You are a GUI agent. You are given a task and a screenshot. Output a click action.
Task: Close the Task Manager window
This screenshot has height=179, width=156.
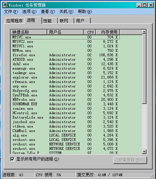tap(151, 5)
